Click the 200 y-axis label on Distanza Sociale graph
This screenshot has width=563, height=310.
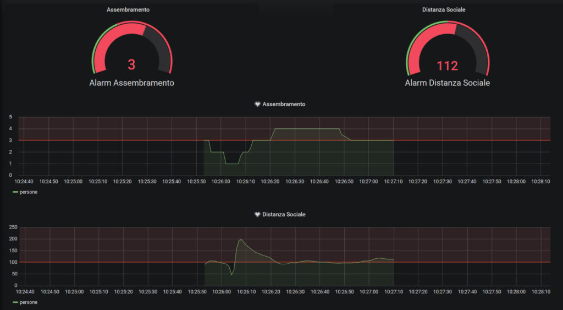[13, 239]
